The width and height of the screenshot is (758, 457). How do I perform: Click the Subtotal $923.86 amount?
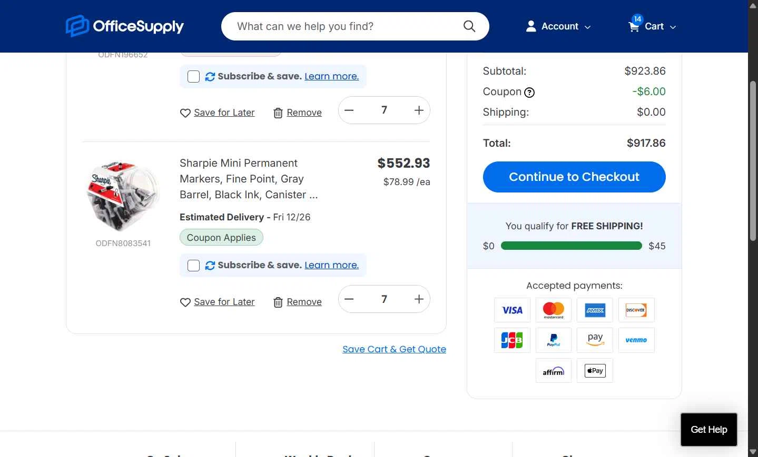(645, 71)
